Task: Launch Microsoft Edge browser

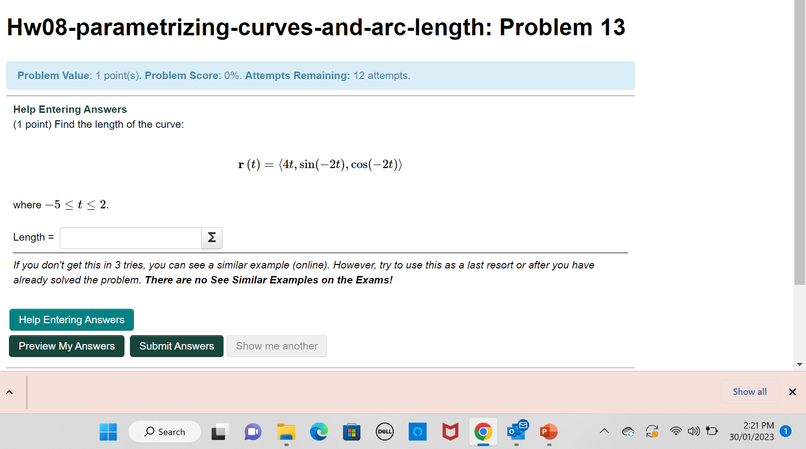Action: click(319, 432)
